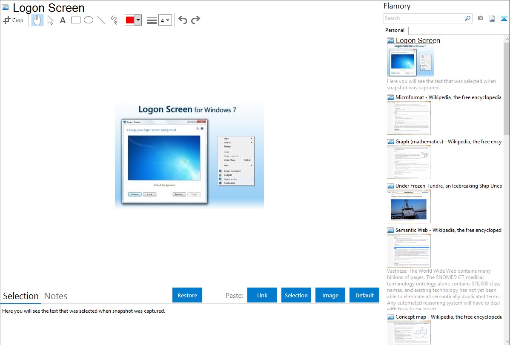This screenshot has height=345, width=510.
Task: Click the page document icon
Action: point(492,18)
